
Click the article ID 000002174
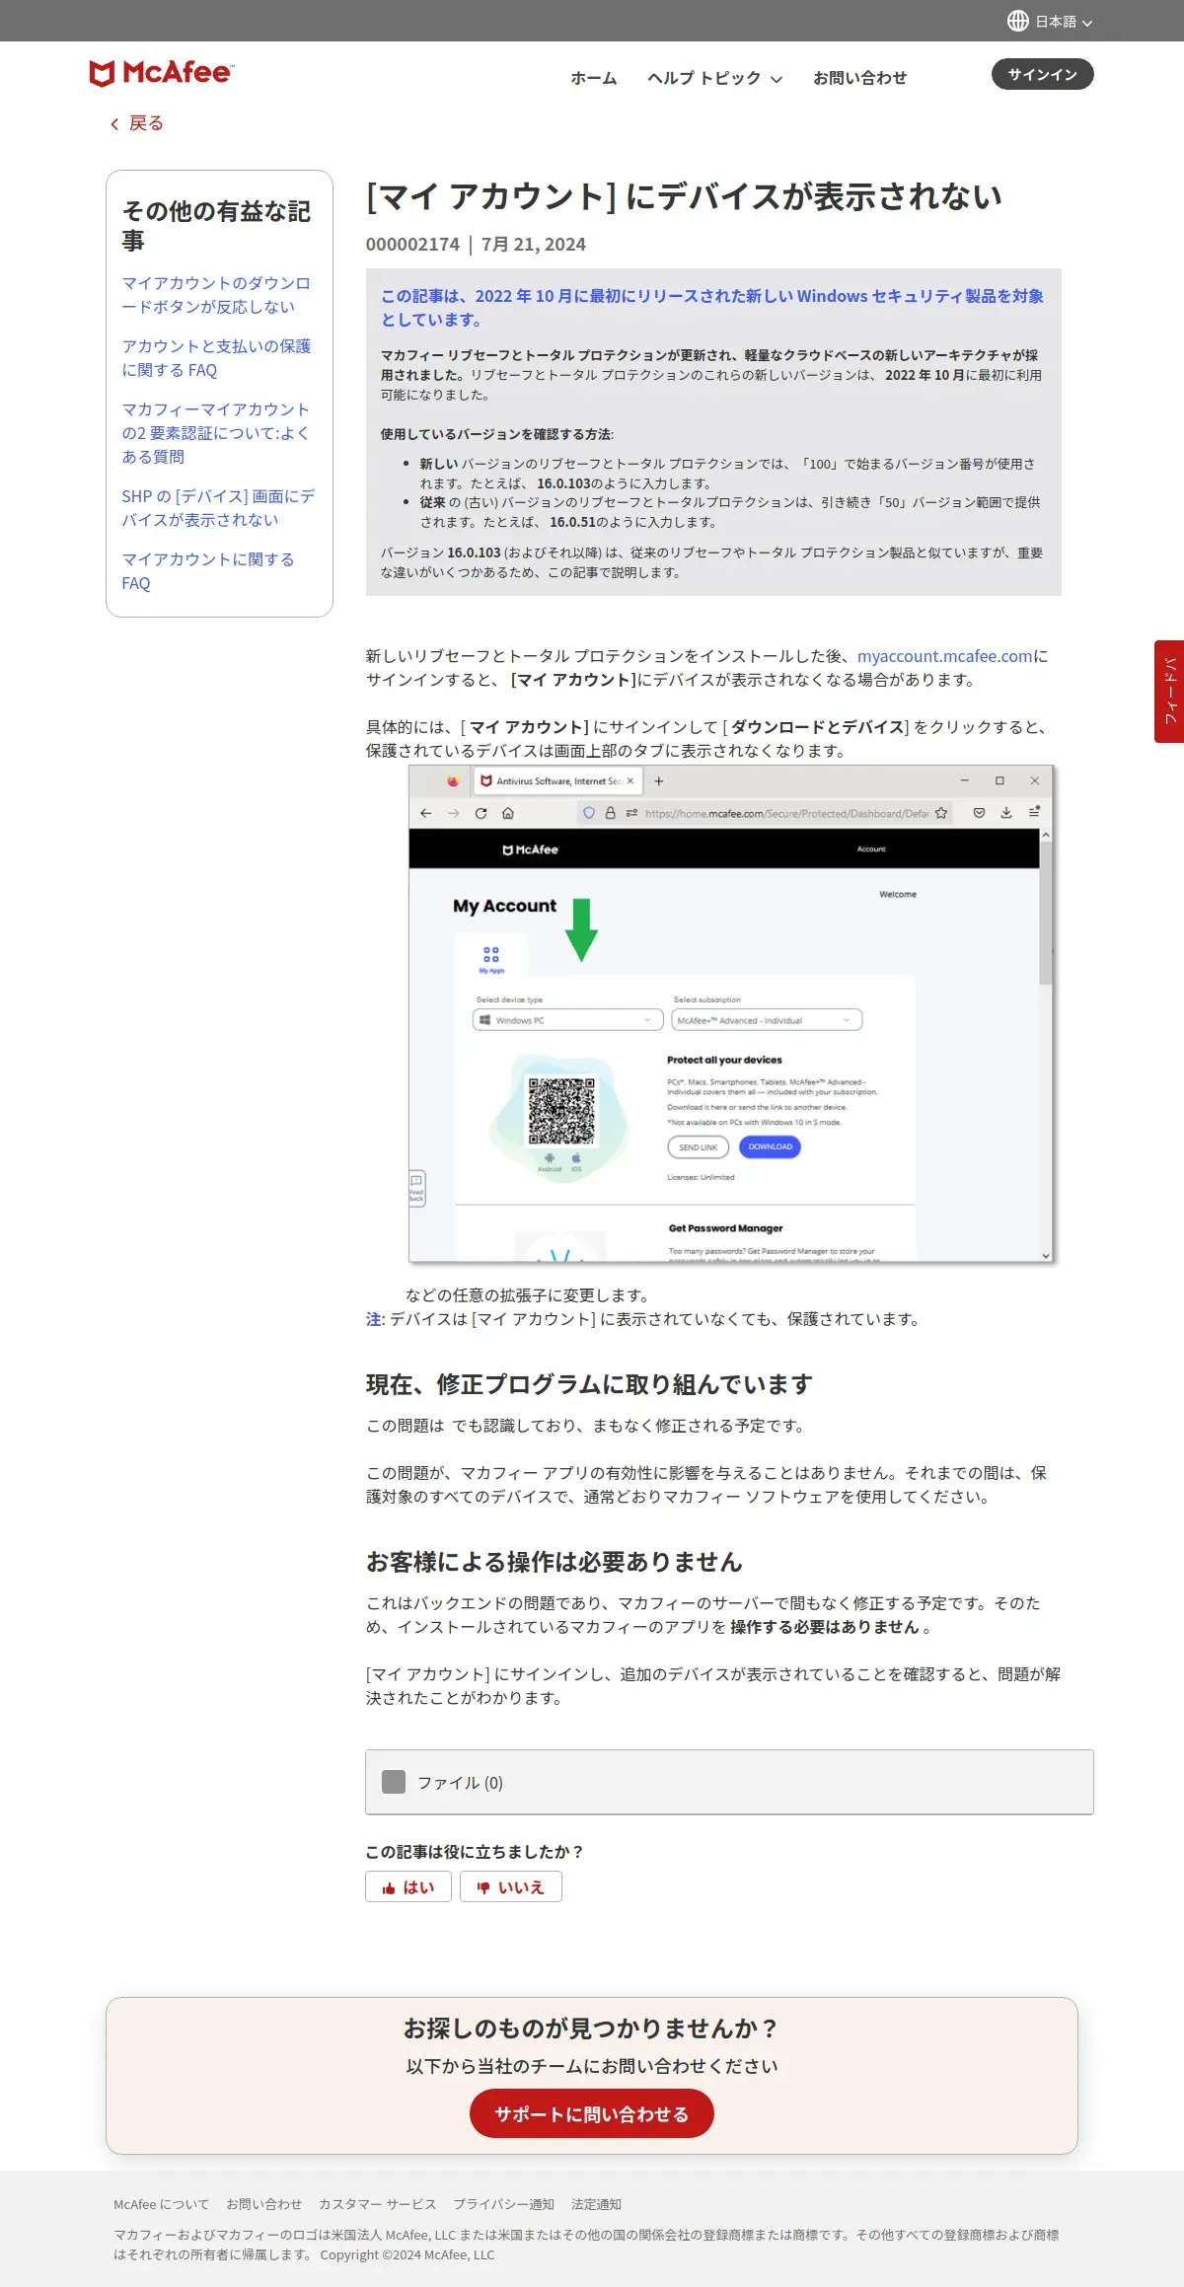412,244
